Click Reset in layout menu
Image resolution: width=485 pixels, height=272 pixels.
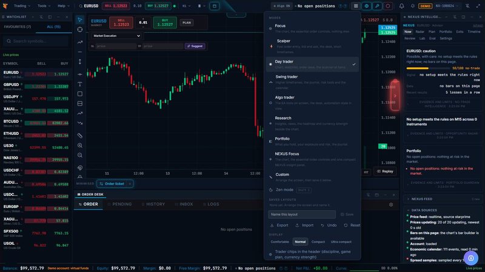tap(352, 225)
